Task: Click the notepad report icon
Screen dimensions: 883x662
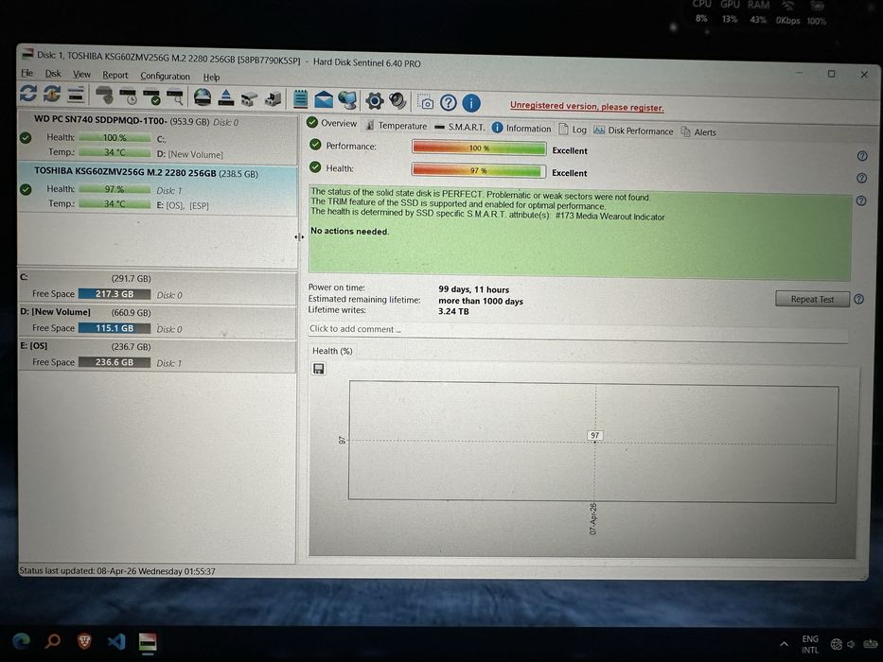Action: (x=300, y=99)
